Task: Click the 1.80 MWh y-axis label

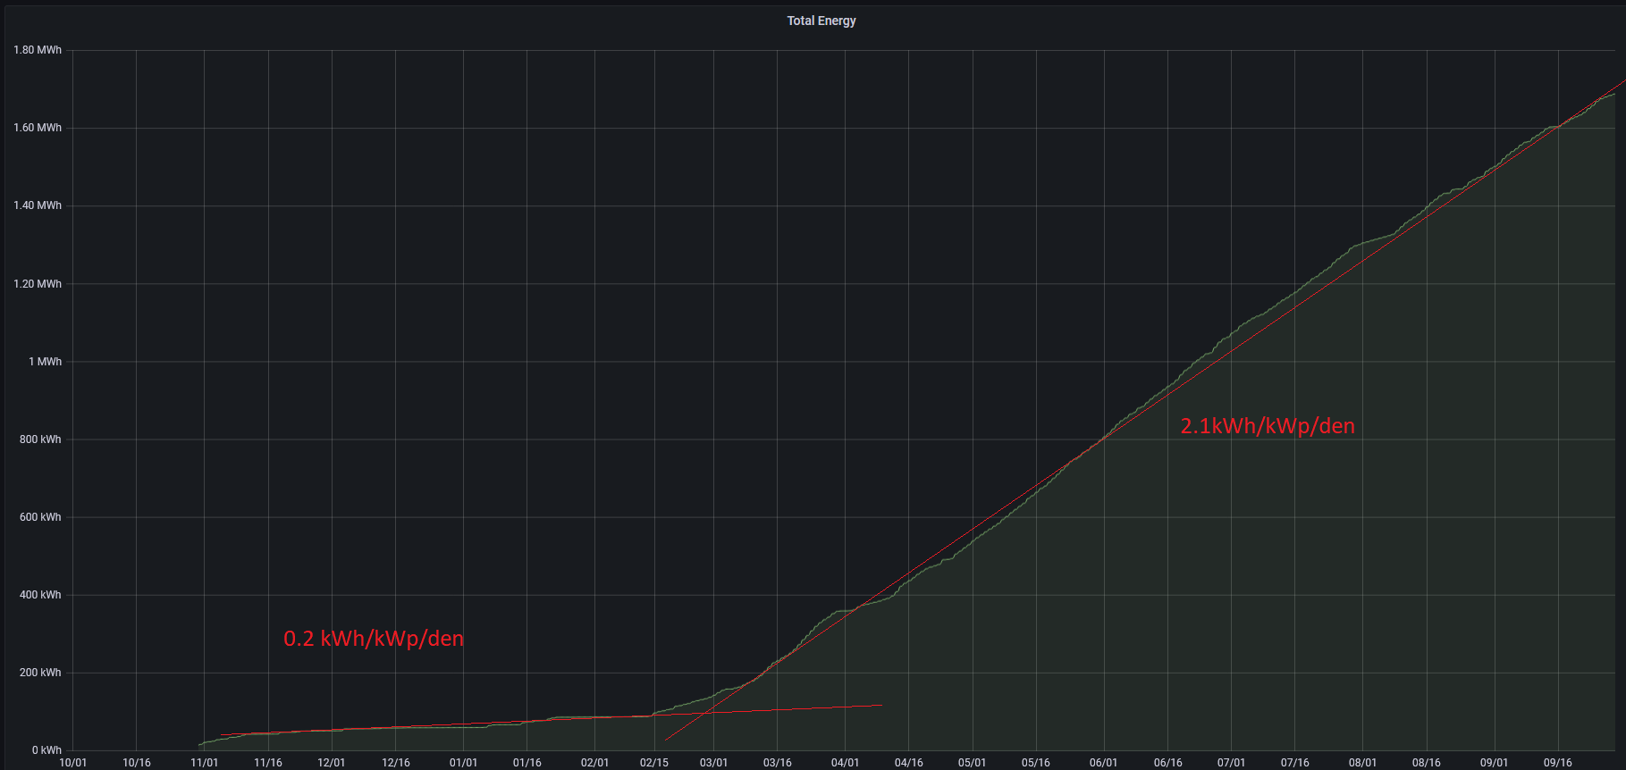Action: [x=38, y=50]
